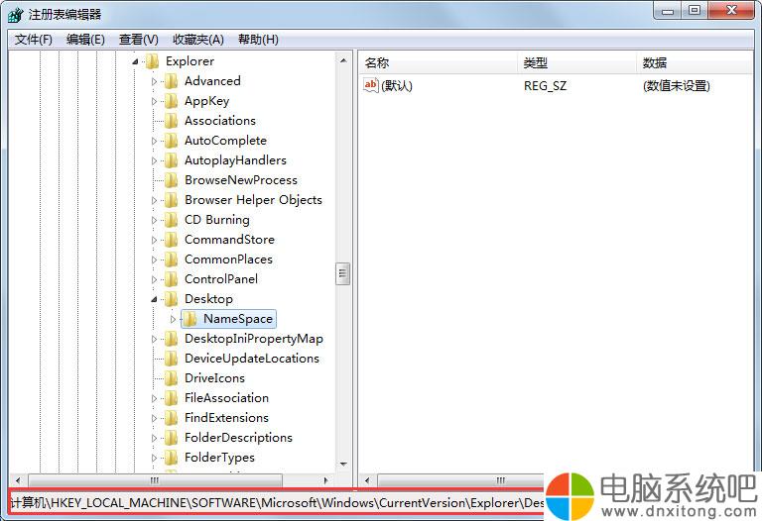This screenshot has height=521, width=762.
Task: Expand the NameSpace key arrow
Action: click(173, 319)
